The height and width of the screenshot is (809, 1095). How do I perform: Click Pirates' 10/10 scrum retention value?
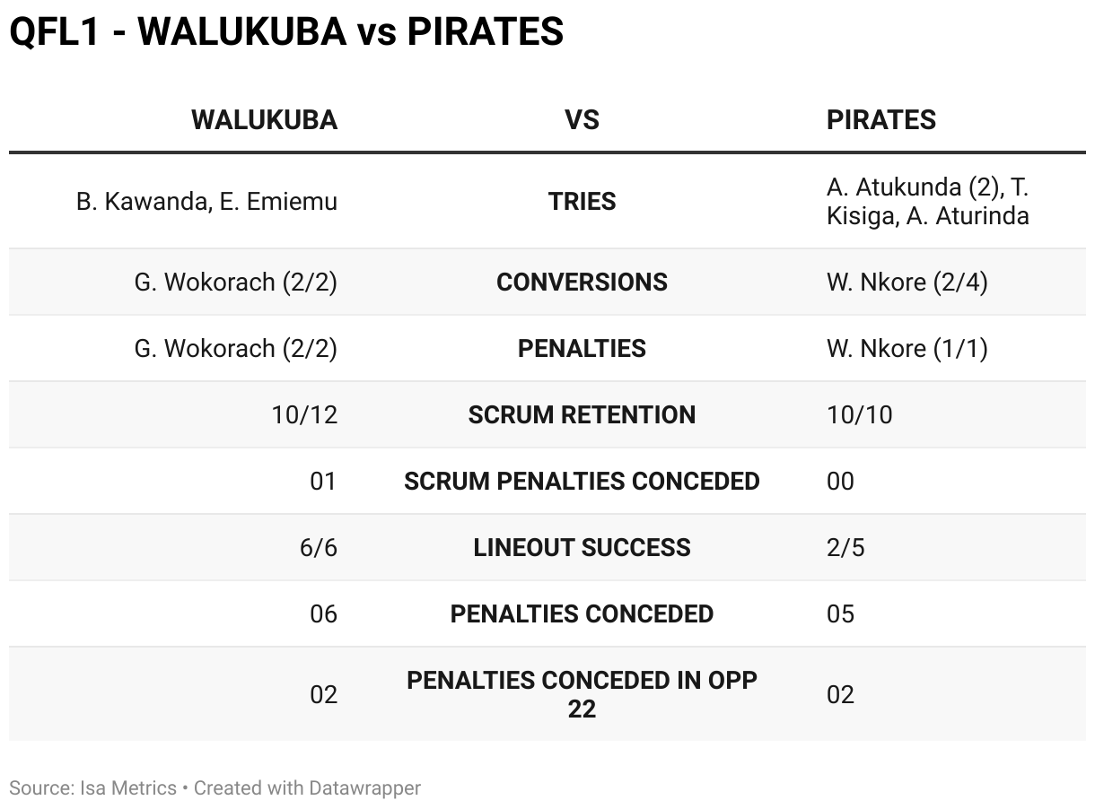pyautogui.click(x=859, y=415)
